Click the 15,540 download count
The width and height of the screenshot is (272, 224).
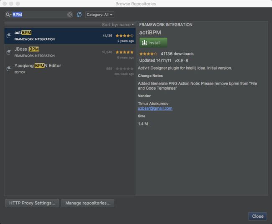pos(107,52)
